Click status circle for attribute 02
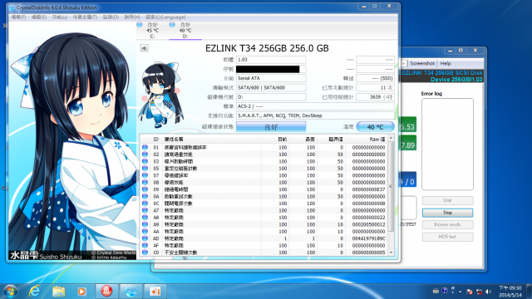Viewport: 532px width, 299px height. tap(145, 154)
